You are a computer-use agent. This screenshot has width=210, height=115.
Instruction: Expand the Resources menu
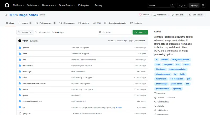click(x=49, y=5)
